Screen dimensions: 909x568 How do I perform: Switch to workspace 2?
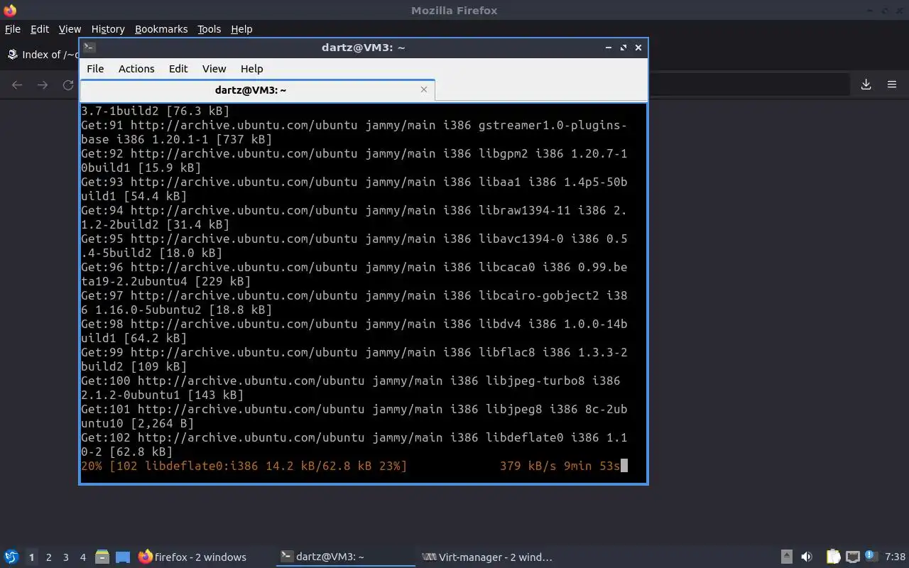[48, 557]
